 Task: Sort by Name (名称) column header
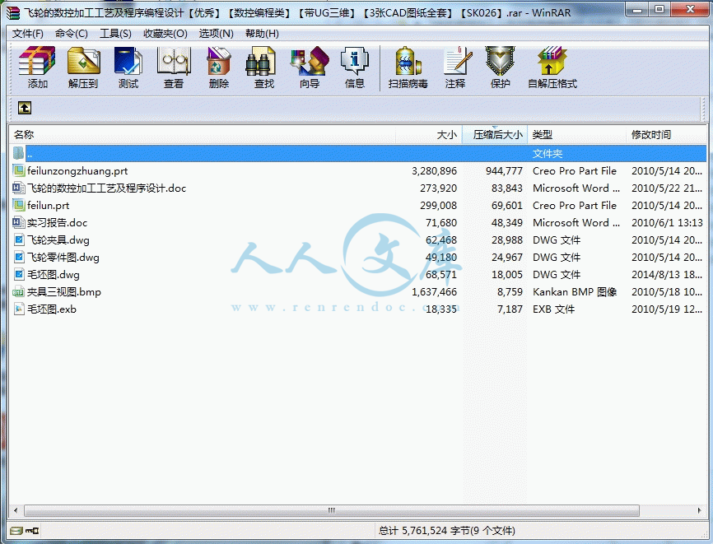[x=203, y=134]
